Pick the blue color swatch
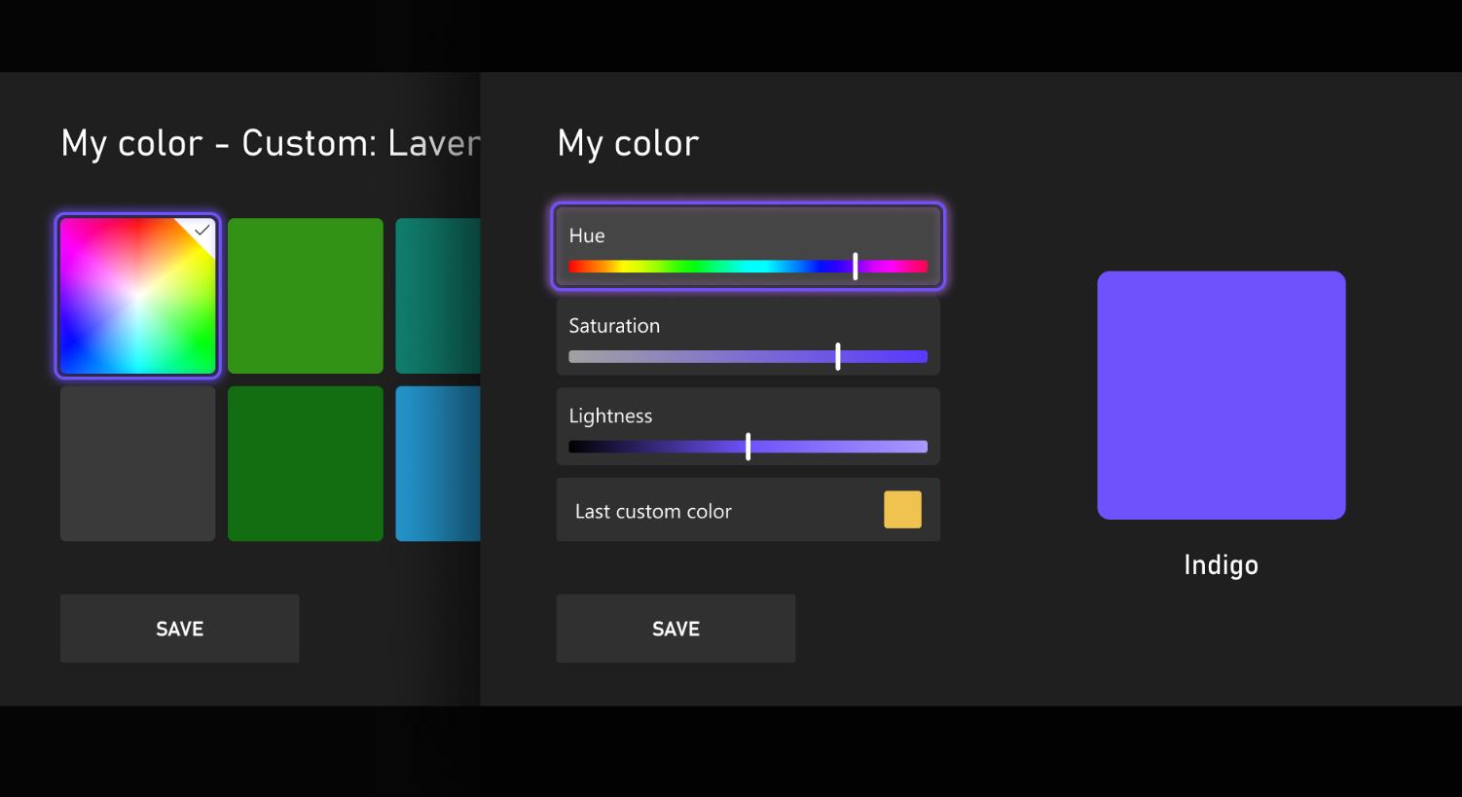This screenshot has width=1462, height=797. (x=437, y=463)
